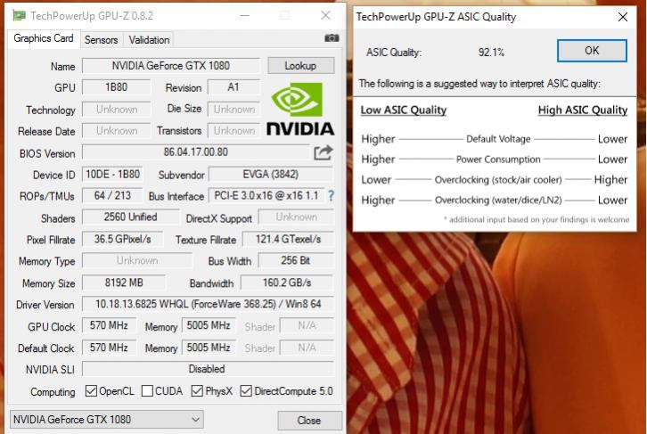Image resolution: width=647 pixels, height=434 pixels.
Task: Click the Release Date Unknown field
Action: (x=117, y=131)
